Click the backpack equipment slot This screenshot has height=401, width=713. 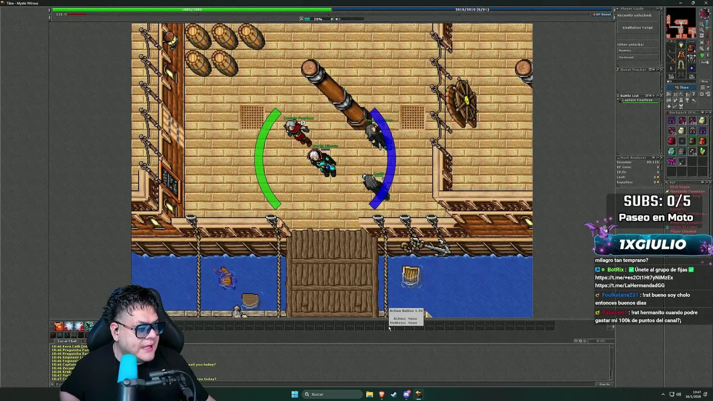pos(691,48)
